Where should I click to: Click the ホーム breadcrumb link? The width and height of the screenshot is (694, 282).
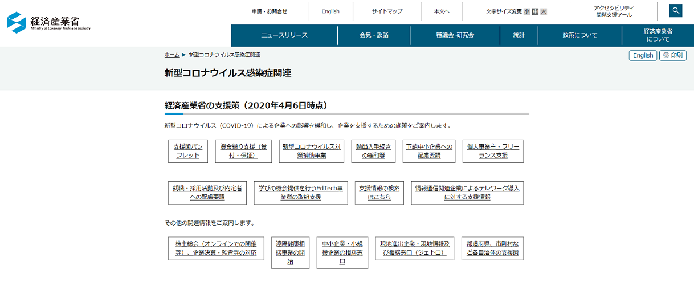(172, 55)
